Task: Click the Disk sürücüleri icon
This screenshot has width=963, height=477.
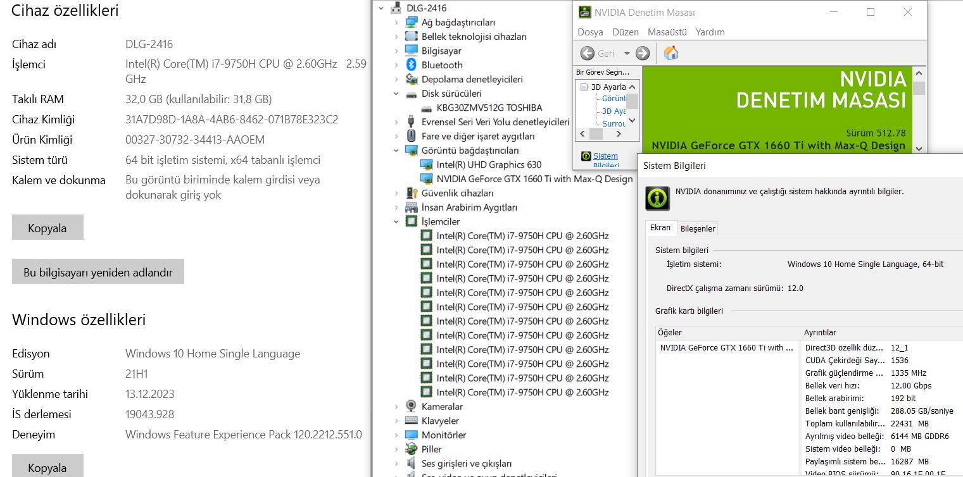Action: [x=412, y=94]
